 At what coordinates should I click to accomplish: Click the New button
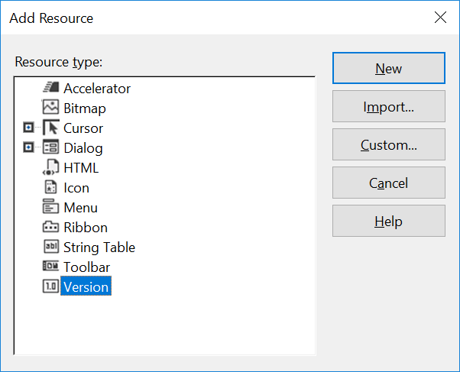(x=389, y=68)
